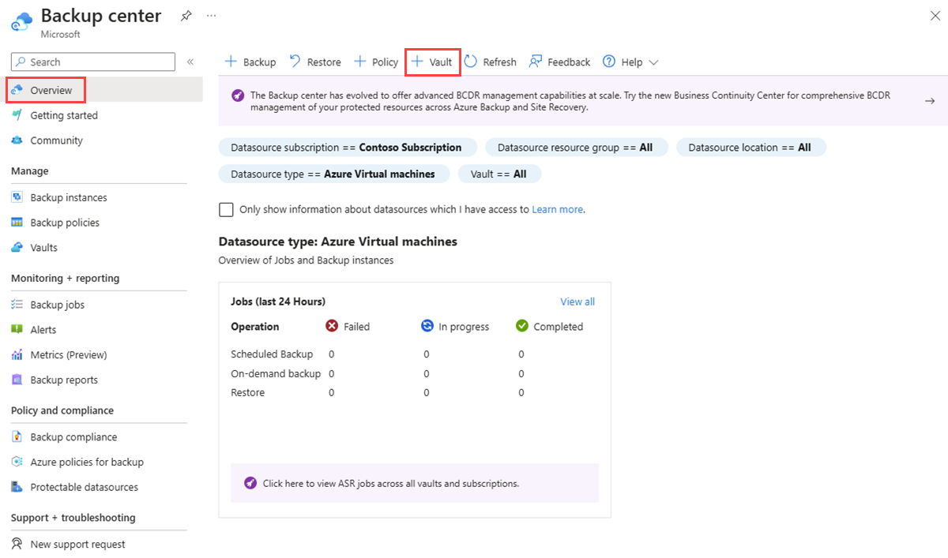The width and height of the screenshot is (948, 558).
Task: Collapse the search sidebar with the chevrons
Action: [192, 62]
